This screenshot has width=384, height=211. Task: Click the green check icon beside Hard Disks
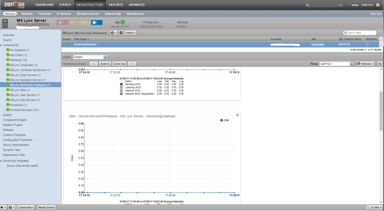(x=8, y=55)
